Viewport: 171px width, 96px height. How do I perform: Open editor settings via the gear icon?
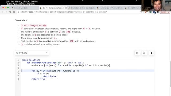(x=151, y=53)
